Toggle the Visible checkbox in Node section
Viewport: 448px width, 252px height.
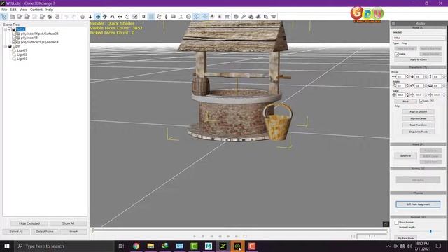tap(397, 54)
